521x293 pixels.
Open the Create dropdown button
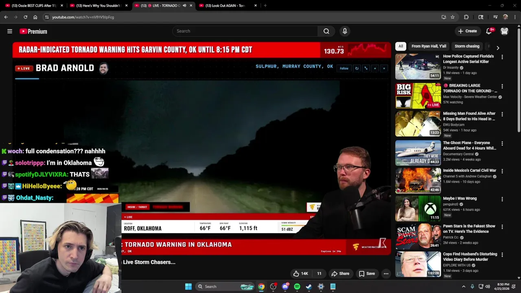click(x=467, y=31)
